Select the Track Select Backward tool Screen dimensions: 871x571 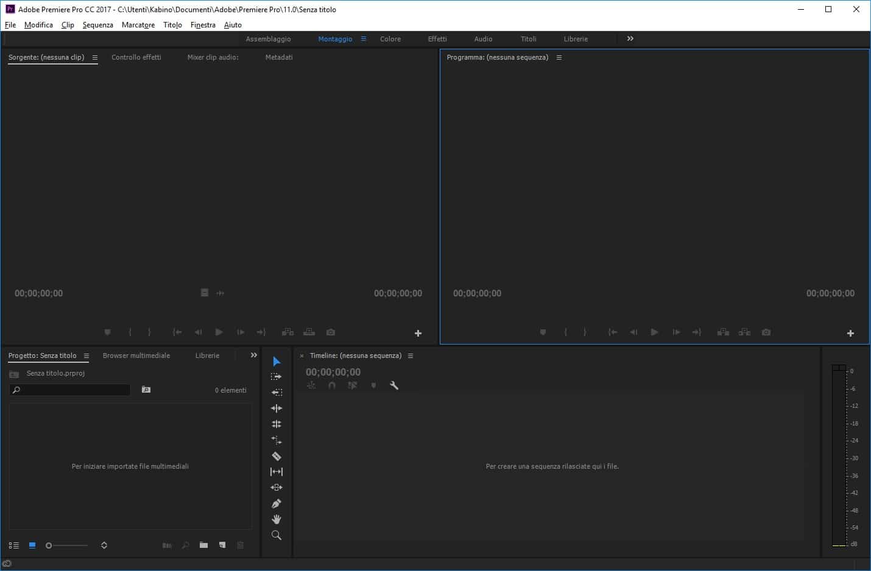click(277, 393)
